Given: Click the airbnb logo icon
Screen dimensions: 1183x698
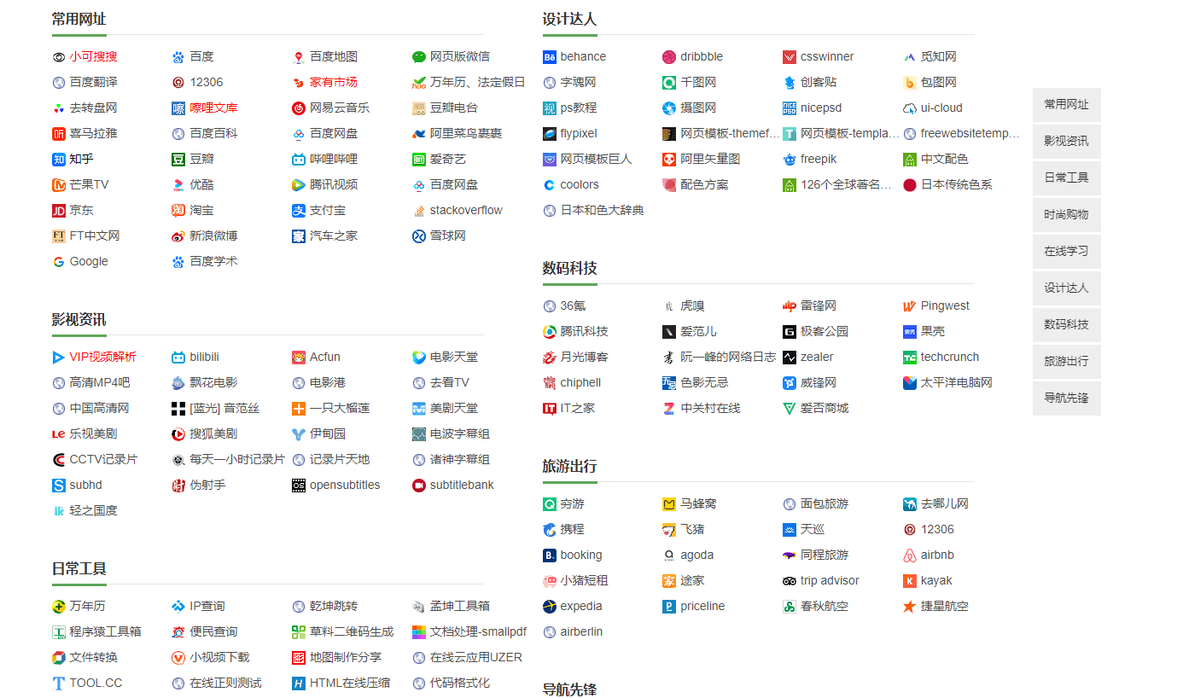Looking at the screenshot, I should point(910,555).
